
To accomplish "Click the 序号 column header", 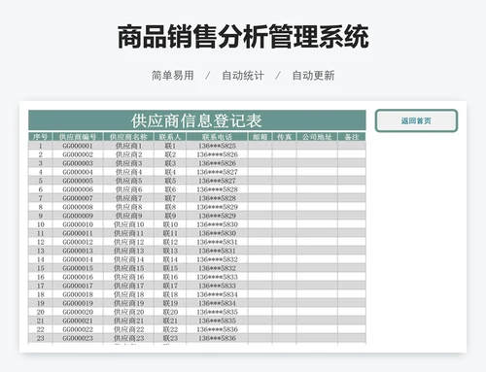I will [41, 137].
